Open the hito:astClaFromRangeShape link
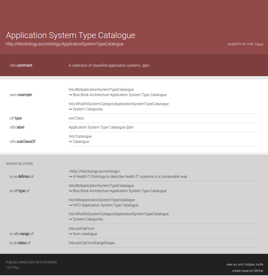 point(91,243)
